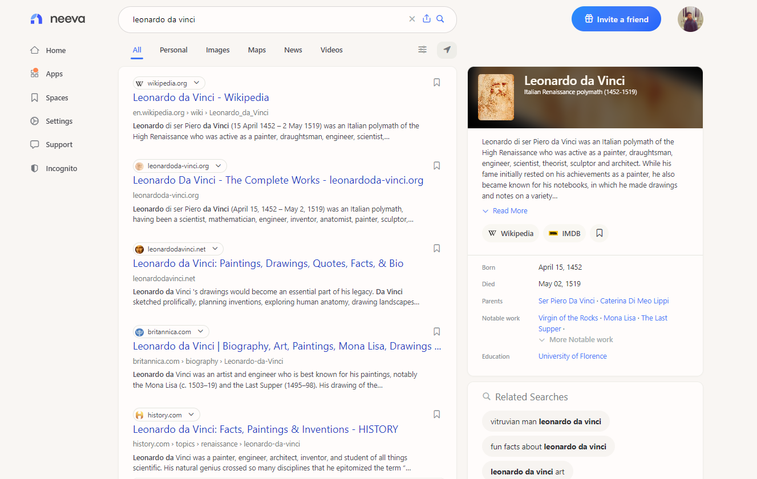
Task: Select the All tab
Action: pyautogui.click(x=137, y=50)
